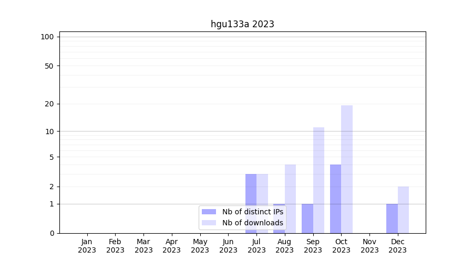Select the 'Nb of distinct IPs' legend label
Image resolution: width=473 pixels, height=262 pixels.
252,212
